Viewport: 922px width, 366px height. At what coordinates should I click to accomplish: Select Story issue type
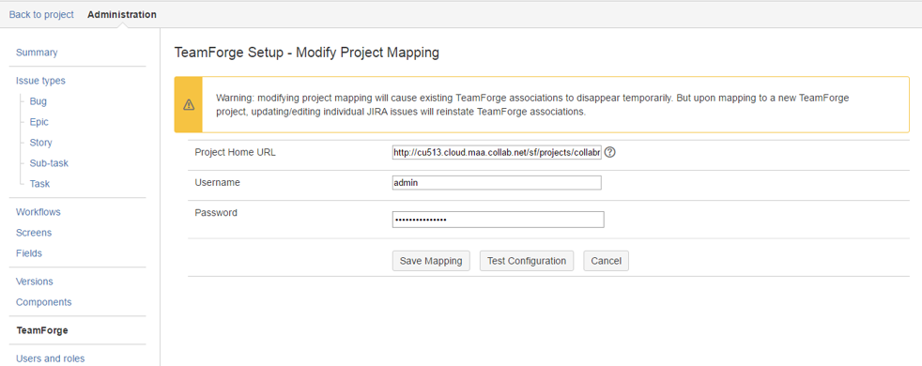(40, 142)
